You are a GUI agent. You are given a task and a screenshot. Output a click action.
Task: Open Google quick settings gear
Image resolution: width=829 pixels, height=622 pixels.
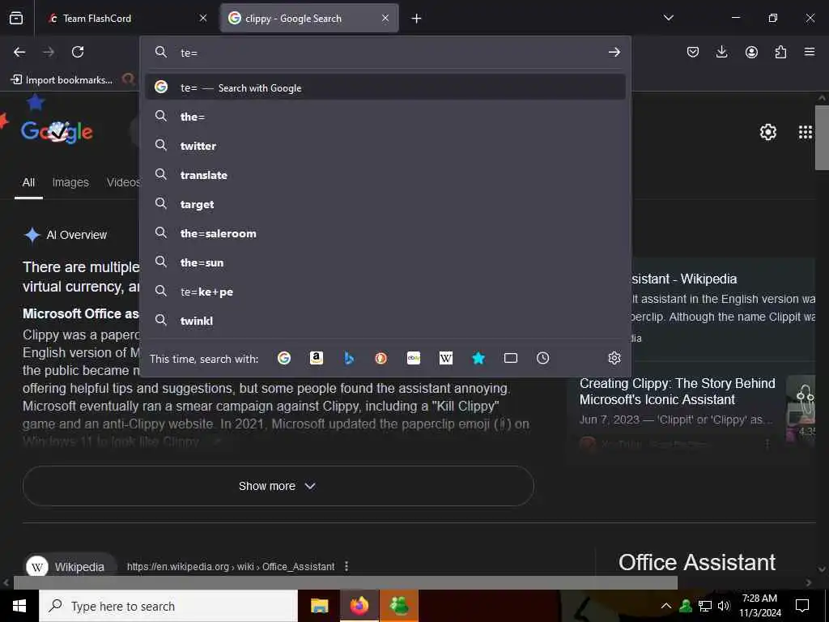coord(767,132)
